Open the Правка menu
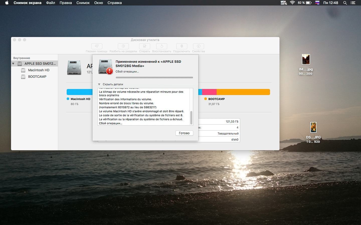361x225 pixels. 66,3
